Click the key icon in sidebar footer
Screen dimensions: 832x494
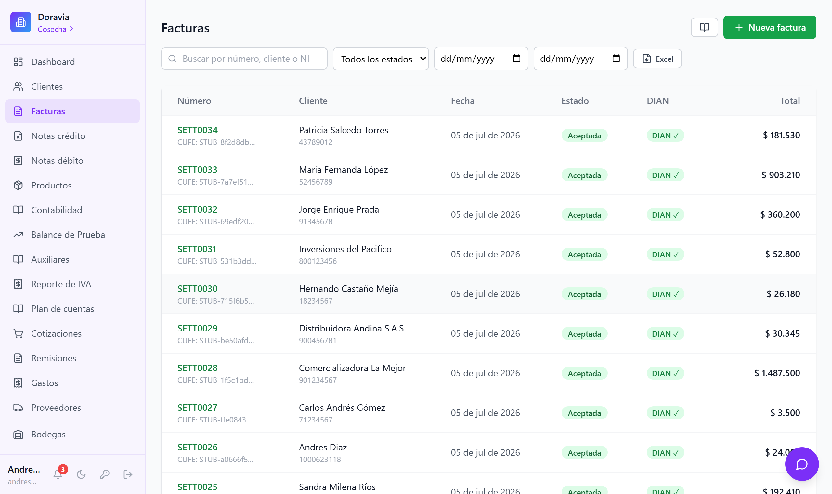[x=105, y=474]
